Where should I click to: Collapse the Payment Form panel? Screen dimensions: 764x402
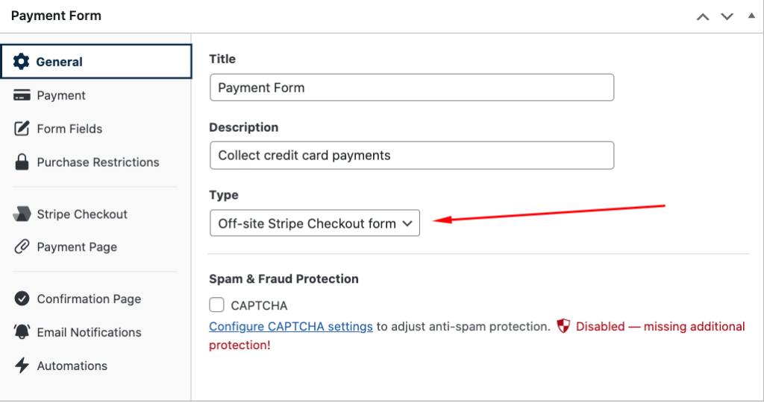point(751,16)
